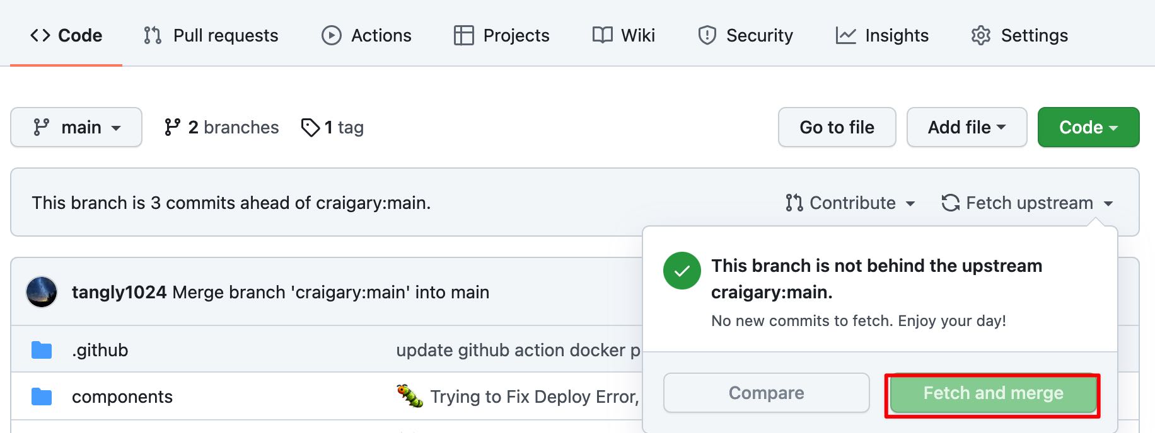This screenshot has width=1155, height=433.
Task: Click the bug emoji in commit message
Action: tap(410, 396)
